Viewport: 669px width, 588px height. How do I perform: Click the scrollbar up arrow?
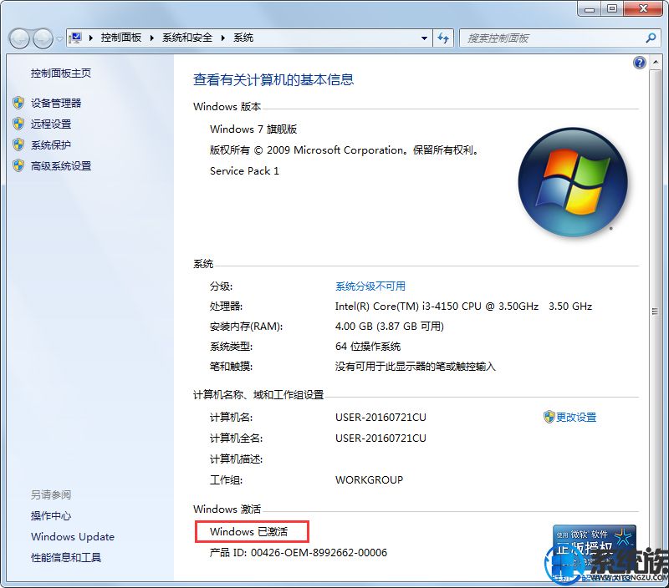(x=655, y=63)
